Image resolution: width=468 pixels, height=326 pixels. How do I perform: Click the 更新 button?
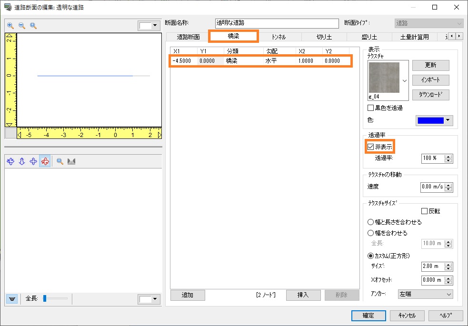[x=430, y=65]
